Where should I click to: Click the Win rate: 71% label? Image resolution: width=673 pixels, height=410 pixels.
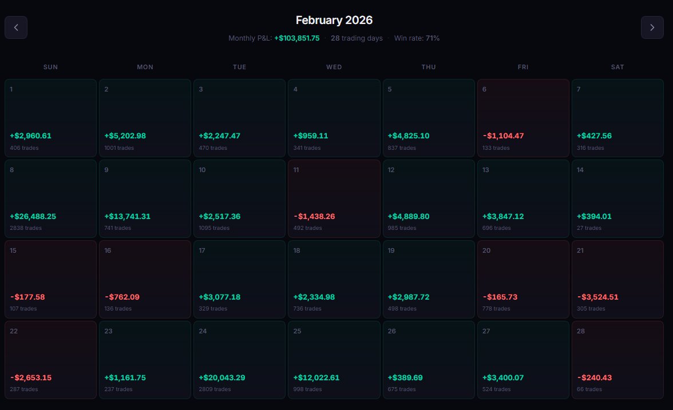coord(417,38)
